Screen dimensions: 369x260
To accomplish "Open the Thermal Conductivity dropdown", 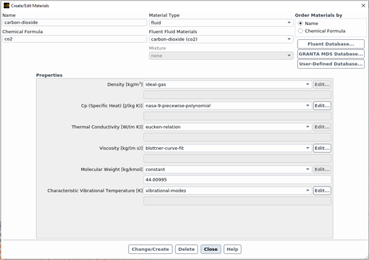I will [228, 127].
